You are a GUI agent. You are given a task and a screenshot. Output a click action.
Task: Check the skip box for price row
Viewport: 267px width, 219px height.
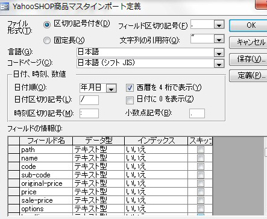201,192
